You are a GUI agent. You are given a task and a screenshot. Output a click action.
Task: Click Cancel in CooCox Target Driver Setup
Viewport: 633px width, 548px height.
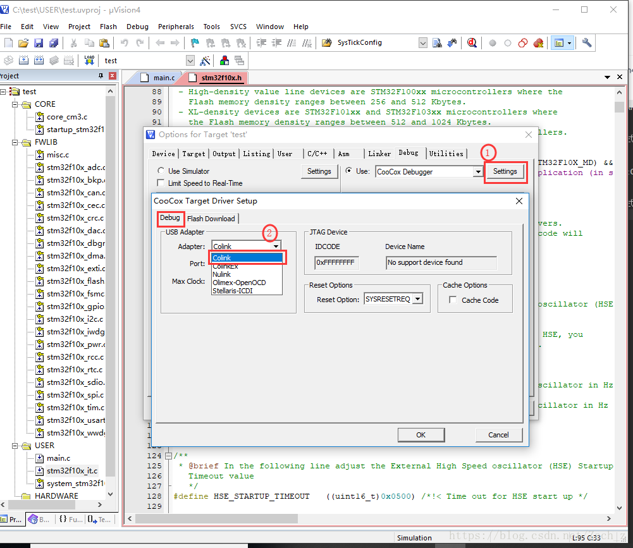(498, 435)
